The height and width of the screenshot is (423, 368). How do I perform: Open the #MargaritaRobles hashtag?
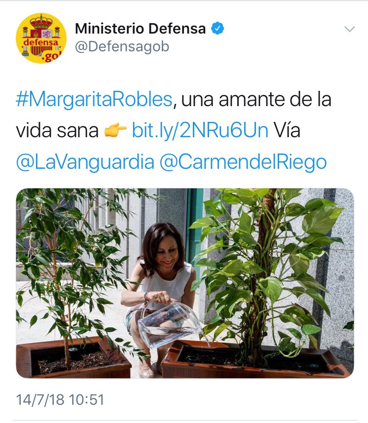tap(94, 99)
